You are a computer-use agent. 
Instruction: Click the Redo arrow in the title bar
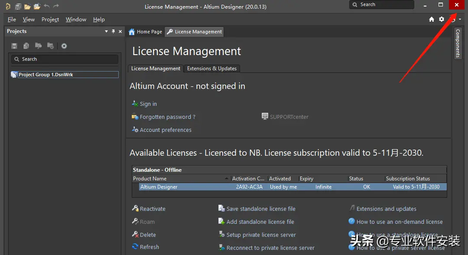click(56, 6)
